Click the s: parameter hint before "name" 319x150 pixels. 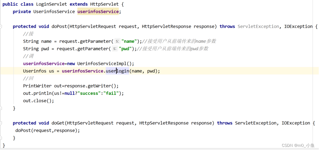[117, 41]
